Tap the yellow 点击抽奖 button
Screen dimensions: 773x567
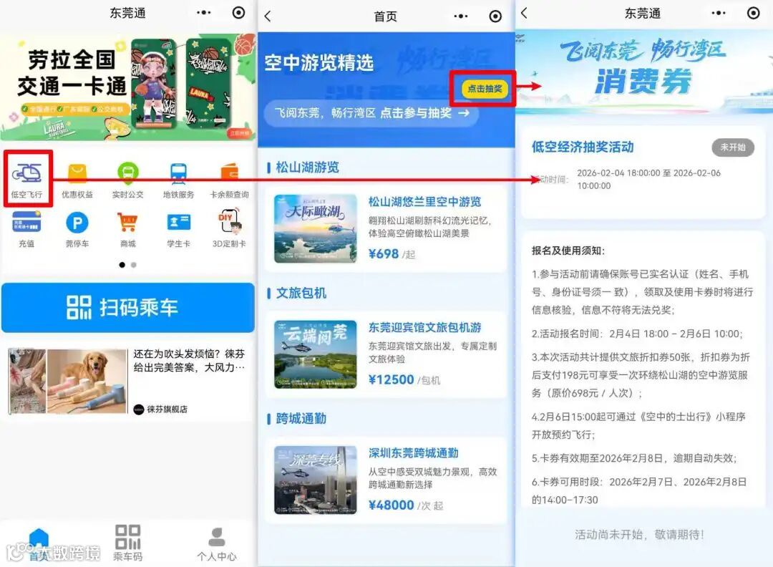coord(485,89)
